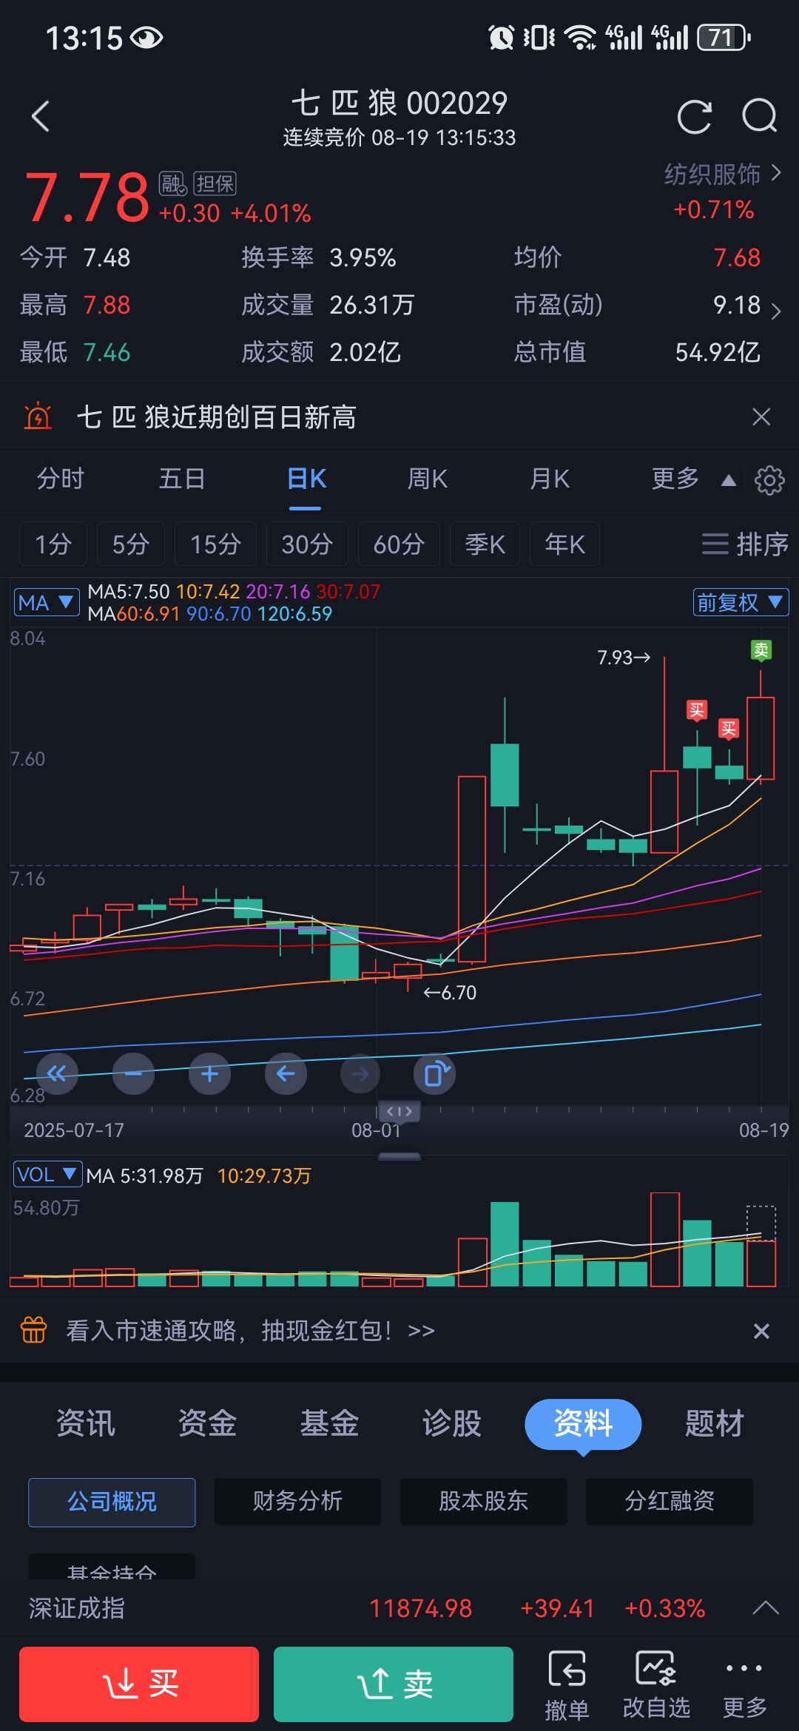Expand the 更多 period options
The image size is (799, 1731).
click(x=693, y=479)
